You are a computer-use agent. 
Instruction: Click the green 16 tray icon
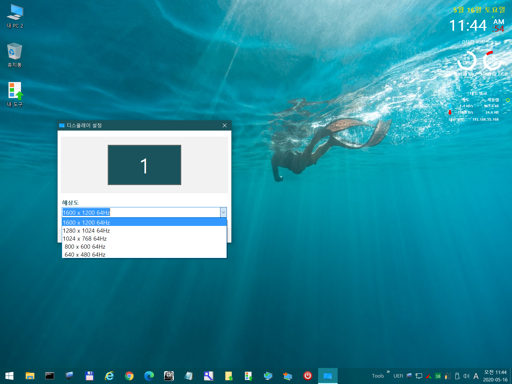[x=438, y=376]
